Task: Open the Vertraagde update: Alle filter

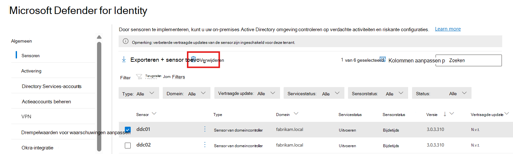Action: click(247, 93)
